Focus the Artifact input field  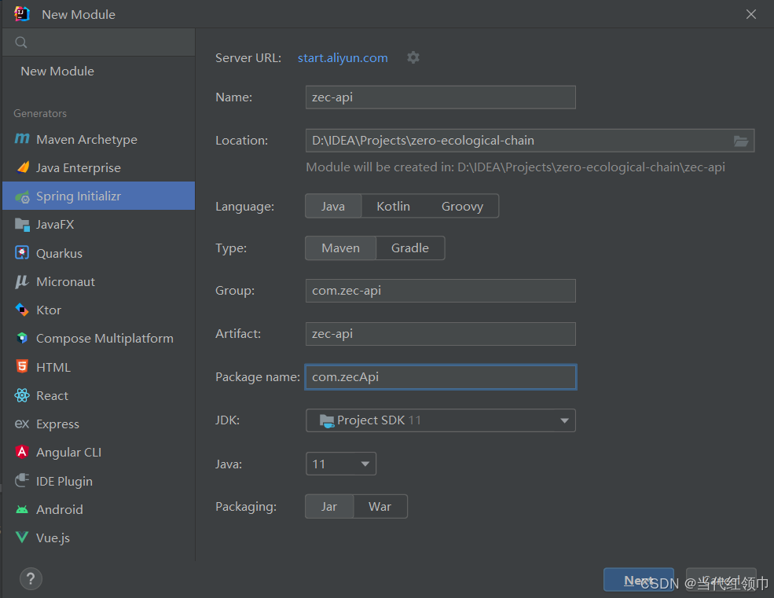(440, 334)
